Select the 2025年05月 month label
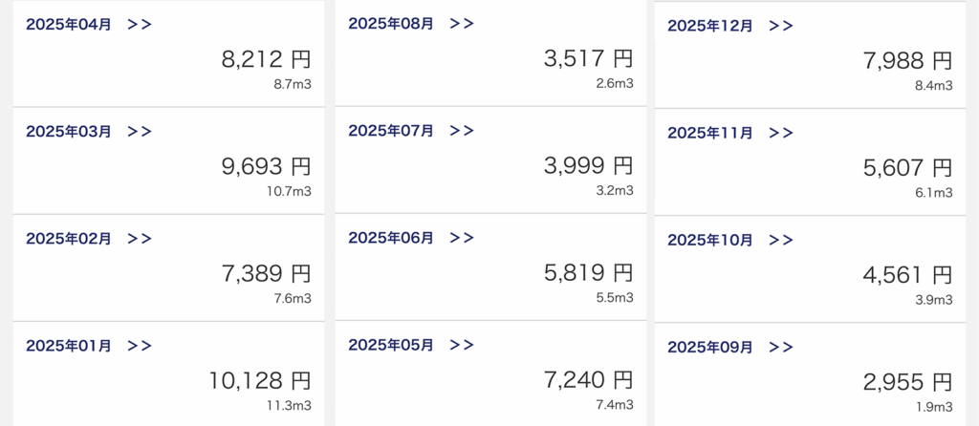This screenshot has width=979, height=426. point(391,345)
